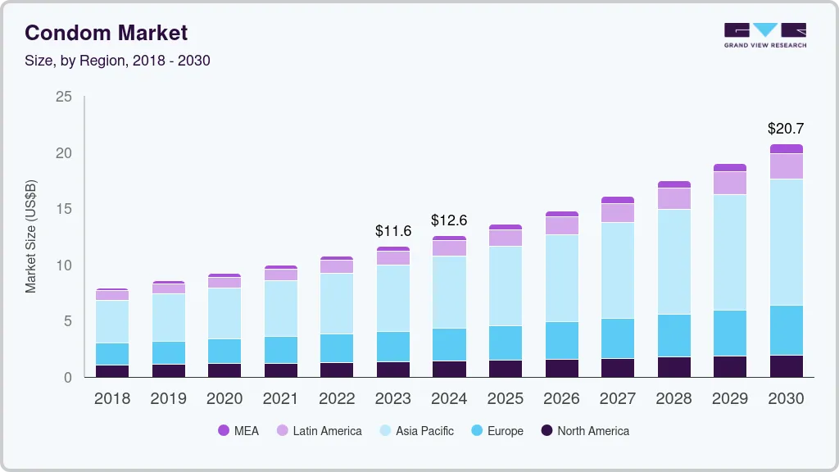
Task: Toggle the Europe series via its legend entry
Action: tap(497, 430)
